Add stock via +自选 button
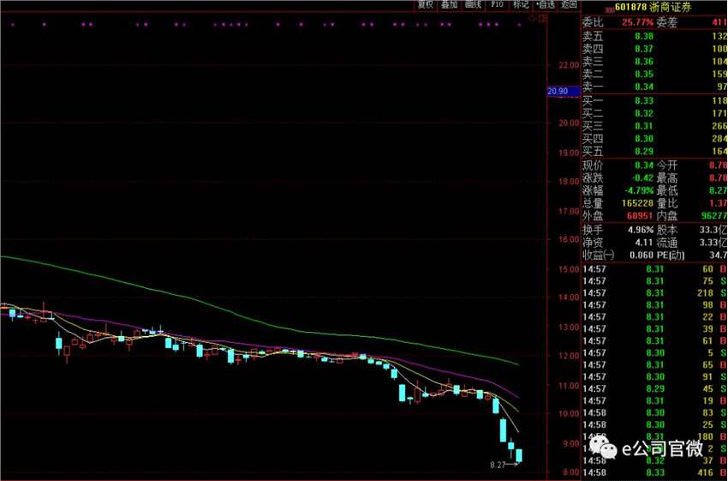 (545, 4)
